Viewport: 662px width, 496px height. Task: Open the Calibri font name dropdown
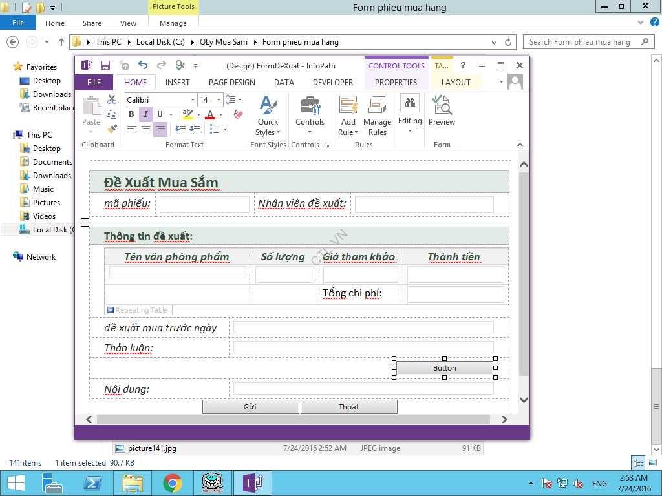(x=193, y=99)
